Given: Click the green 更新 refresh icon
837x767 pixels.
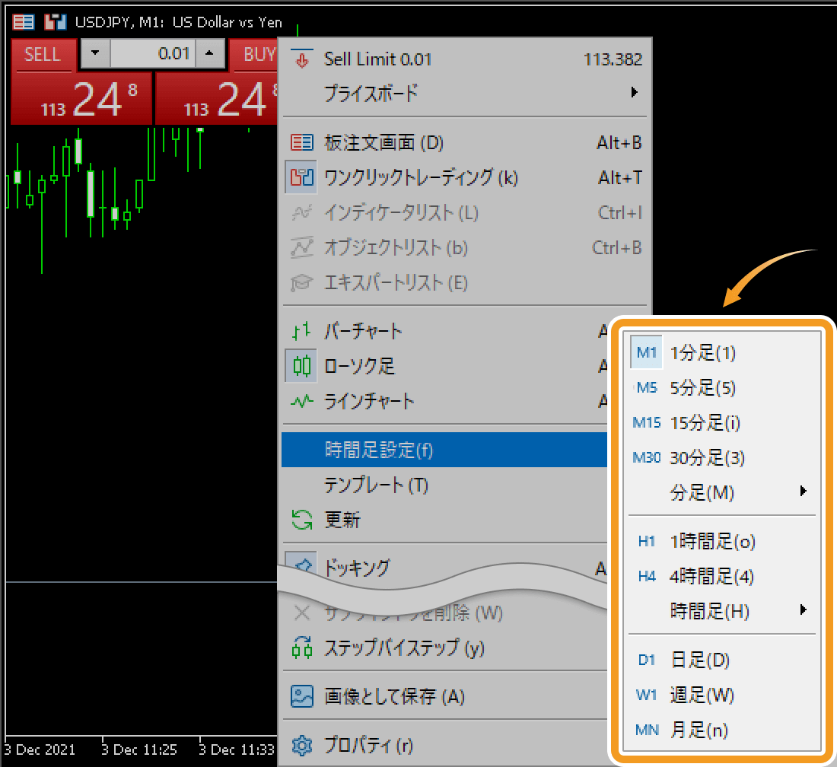Looking at the screenshot, I should pyautogui.click(x=302, y=520).
